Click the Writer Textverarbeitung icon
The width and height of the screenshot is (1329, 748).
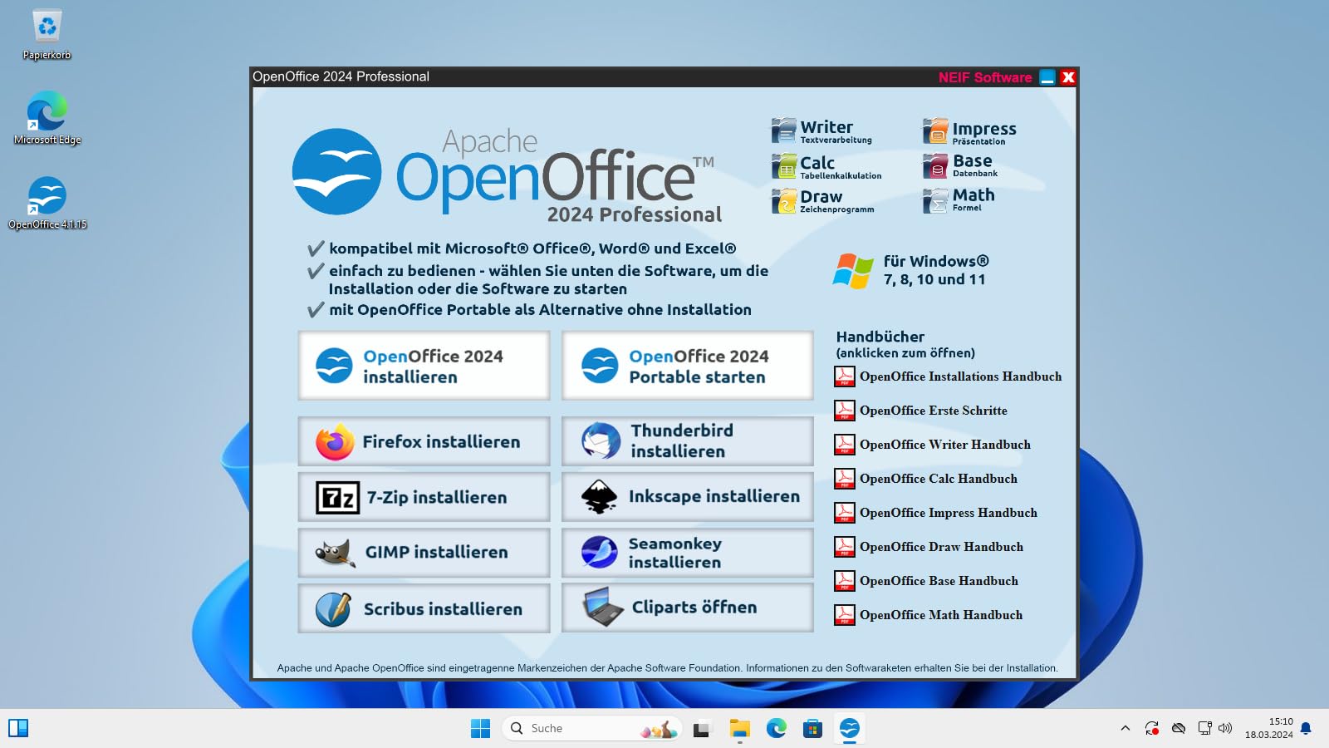click(783, 131)
